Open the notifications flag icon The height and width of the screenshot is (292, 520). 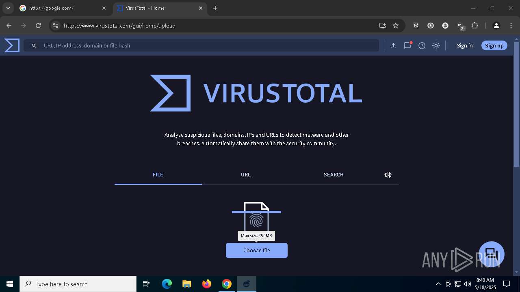click(407, 45)
